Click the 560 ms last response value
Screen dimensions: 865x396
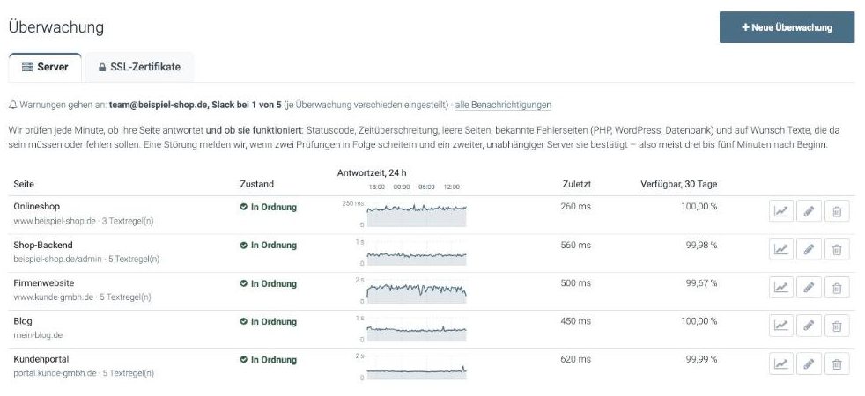(x=575, y=246)
